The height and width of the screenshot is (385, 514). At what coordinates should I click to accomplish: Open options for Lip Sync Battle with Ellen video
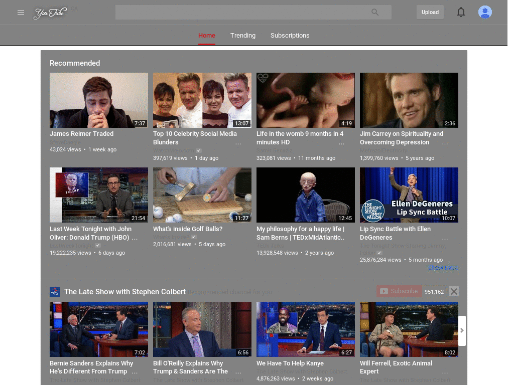445,238
